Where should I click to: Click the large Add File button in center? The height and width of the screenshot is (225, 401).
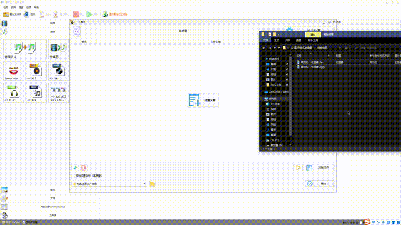click(203, 100)
